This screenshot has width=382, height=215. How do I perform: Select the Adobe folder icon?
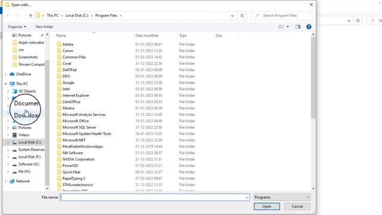59,44
